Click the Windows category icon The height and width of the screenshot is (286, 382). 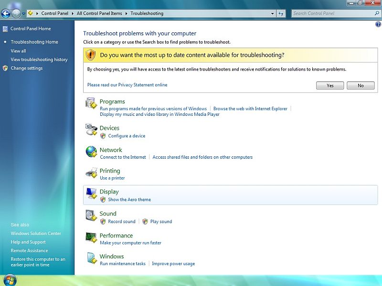[91, 258]
